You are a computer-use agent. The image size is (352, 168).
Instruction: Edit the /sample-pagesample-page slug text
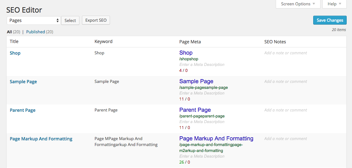pyautogui.click(x=204, y=88)
